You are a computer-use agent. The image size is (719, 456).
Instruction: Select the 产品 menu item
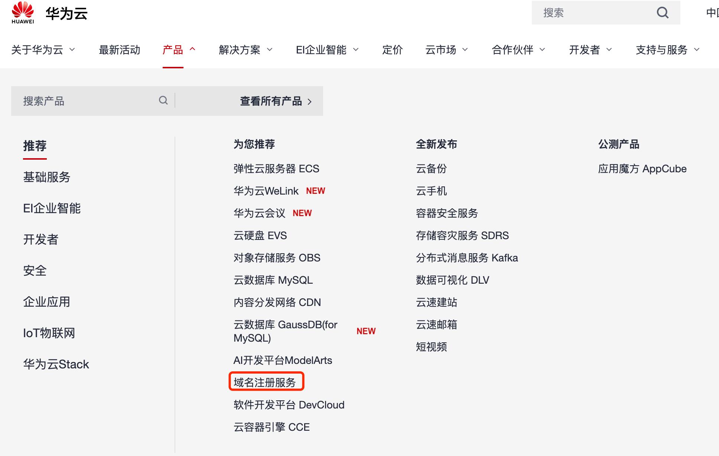tap(173, 50)
